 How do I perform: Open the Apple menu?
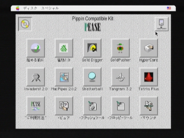click(18, 8)
